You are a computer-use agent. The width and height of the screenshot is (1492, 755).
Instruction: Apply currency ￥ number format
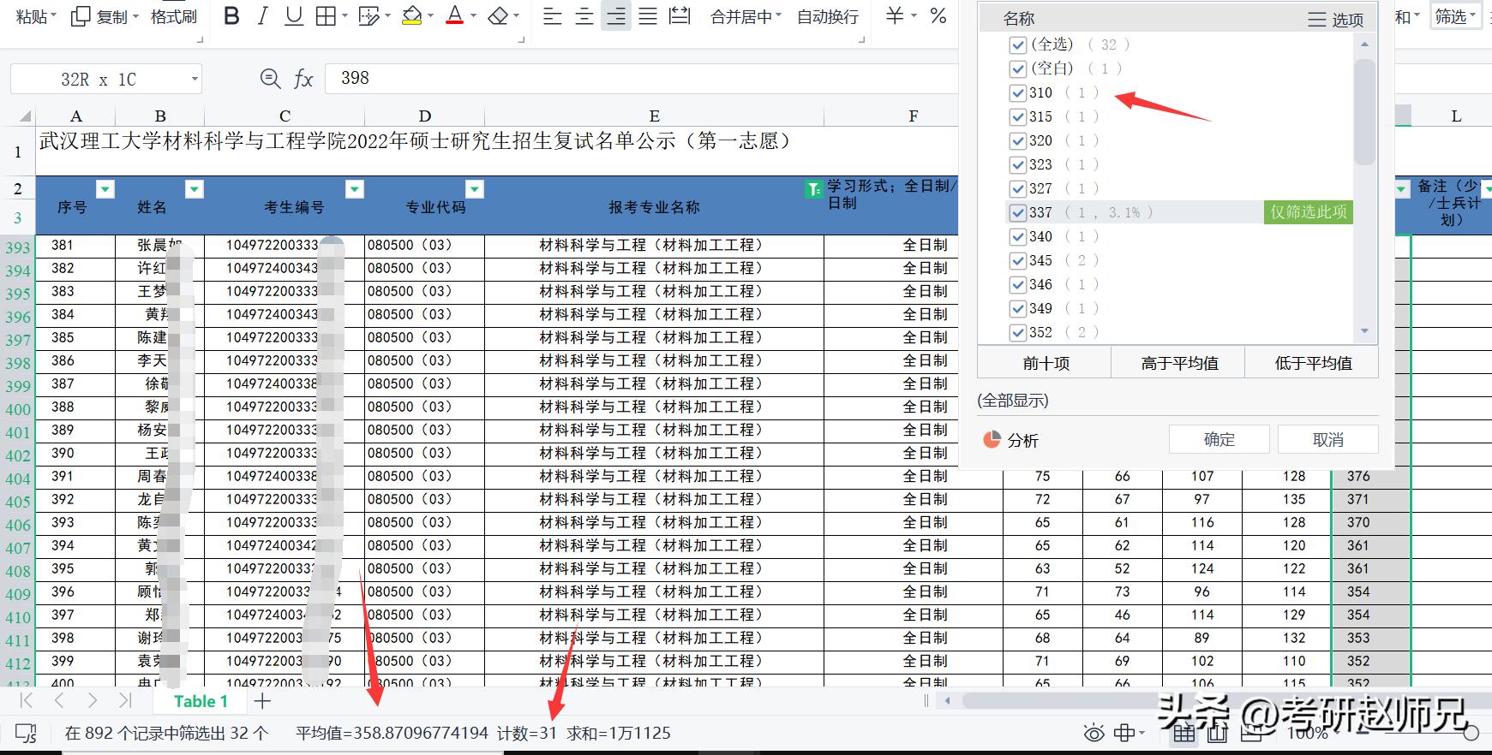click(894, 16)
